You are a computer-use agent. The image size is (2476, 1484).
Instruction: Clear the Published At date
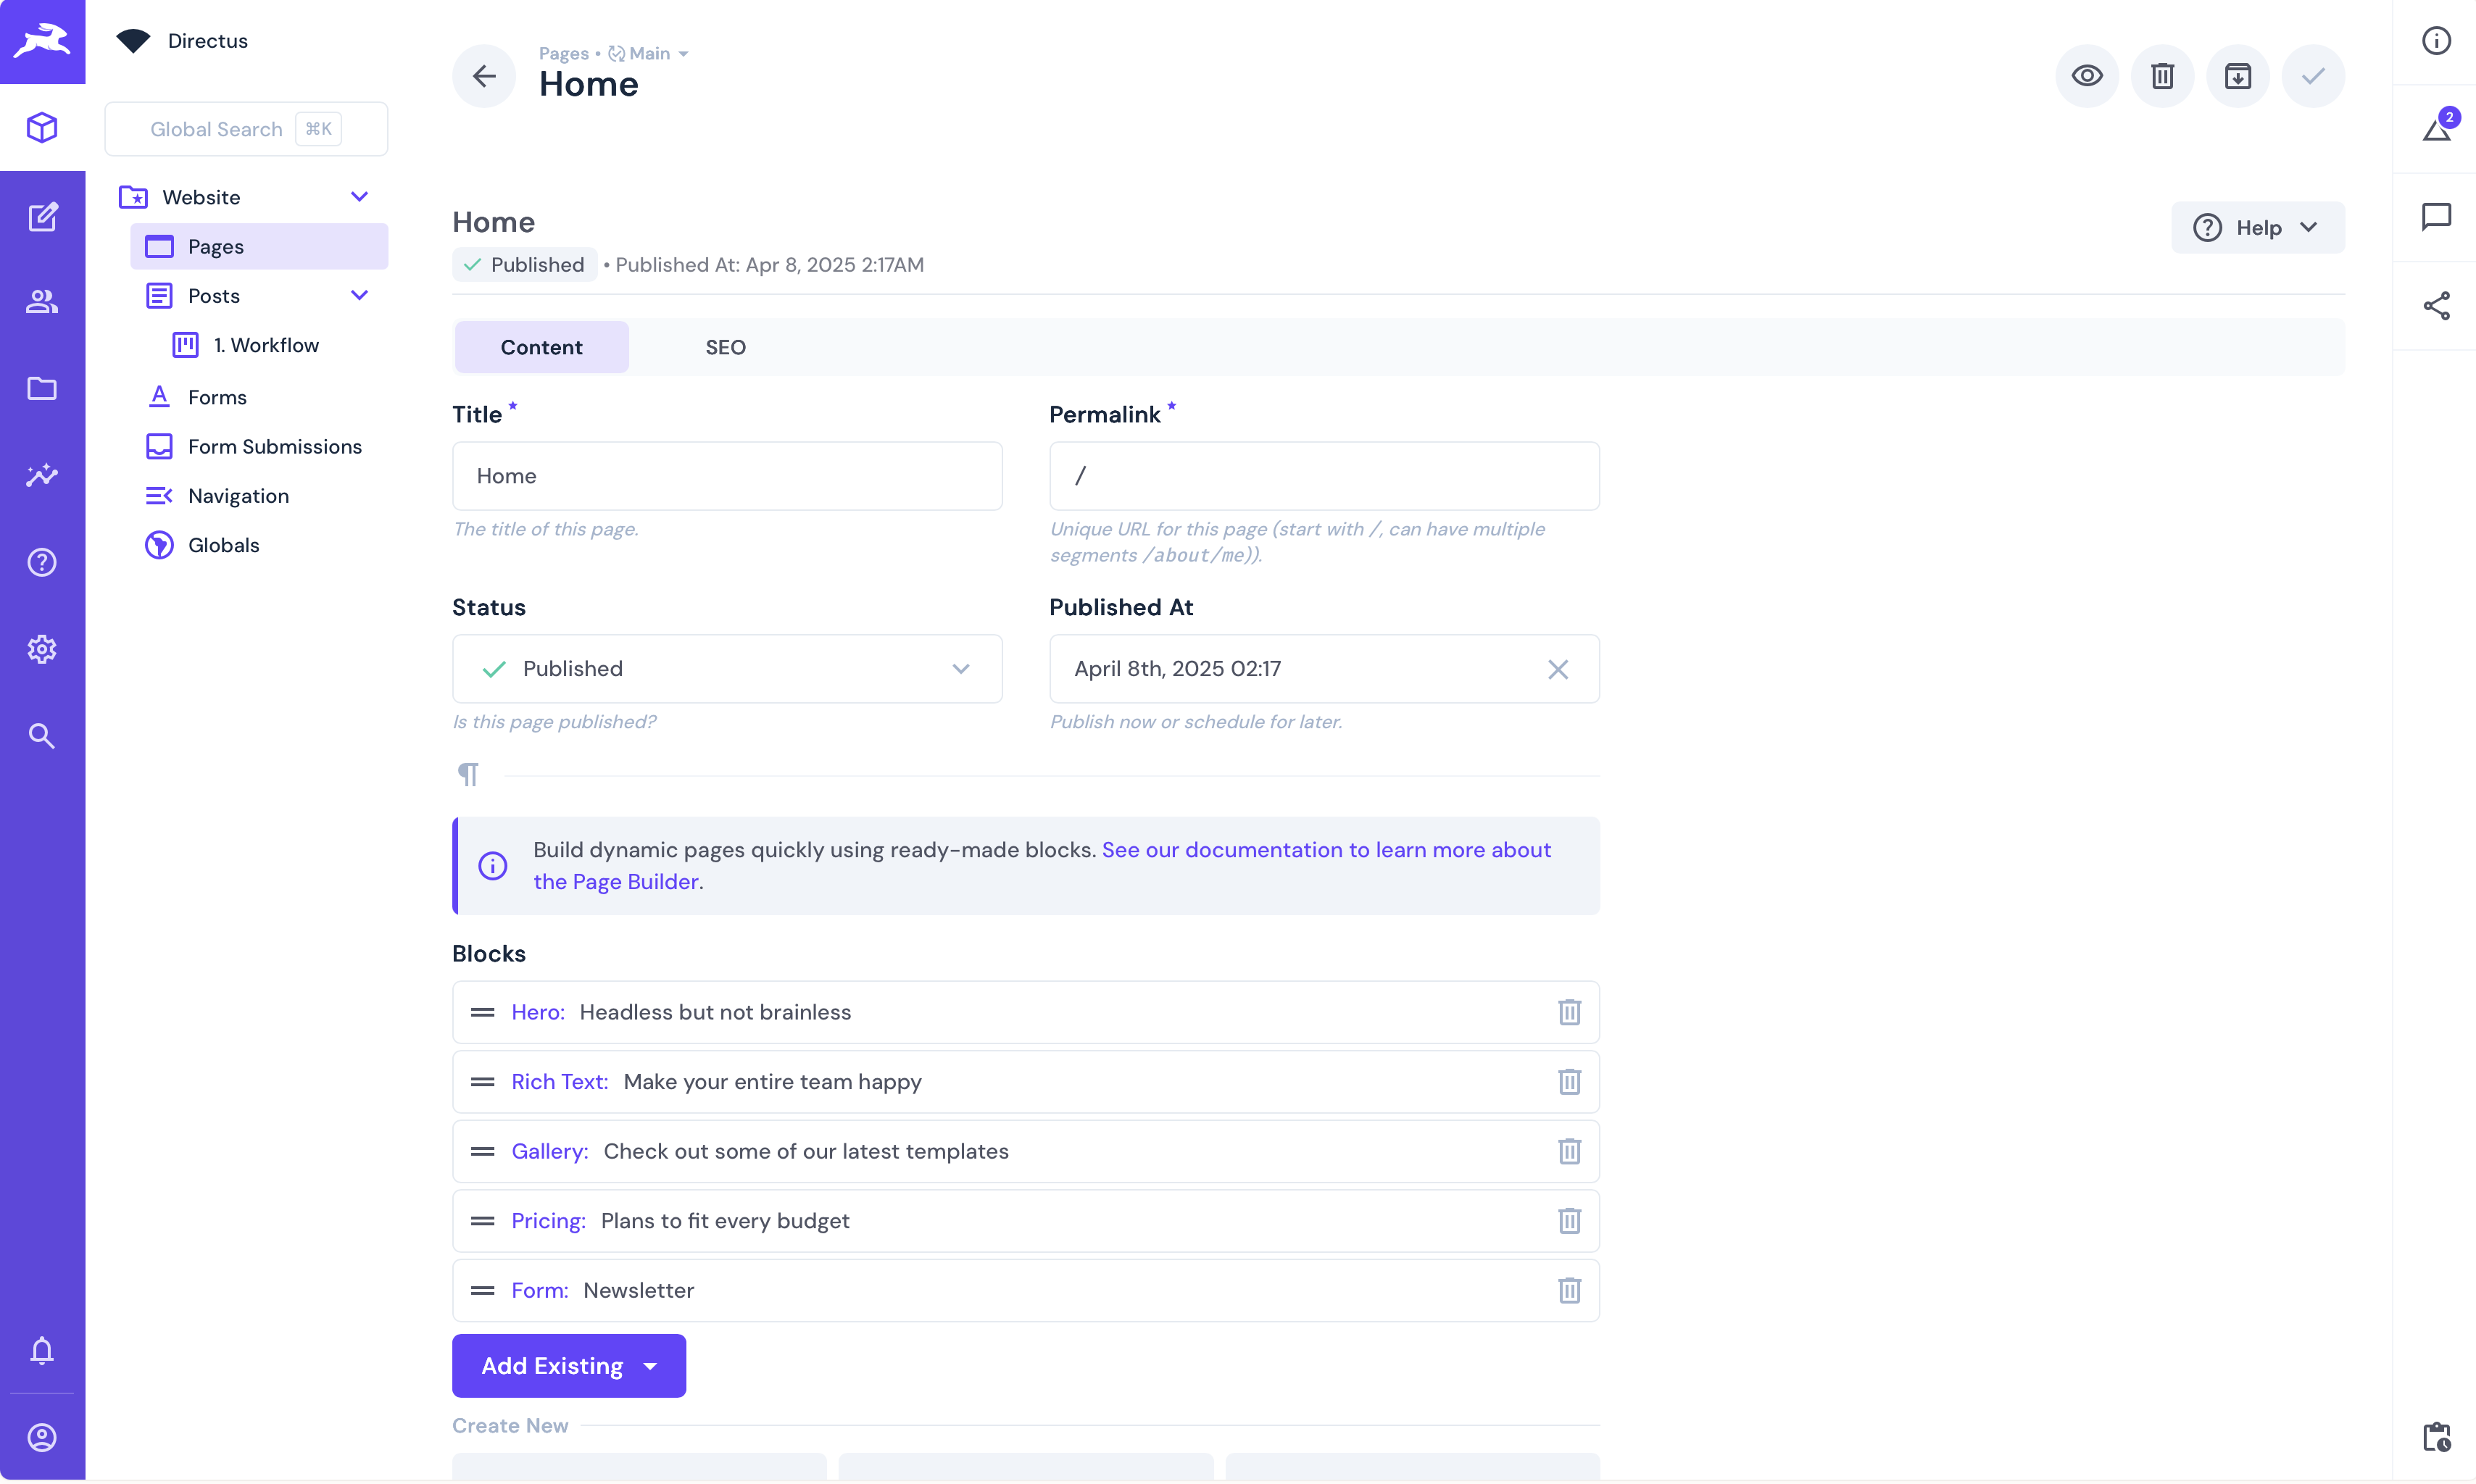tap(1557, 668)
